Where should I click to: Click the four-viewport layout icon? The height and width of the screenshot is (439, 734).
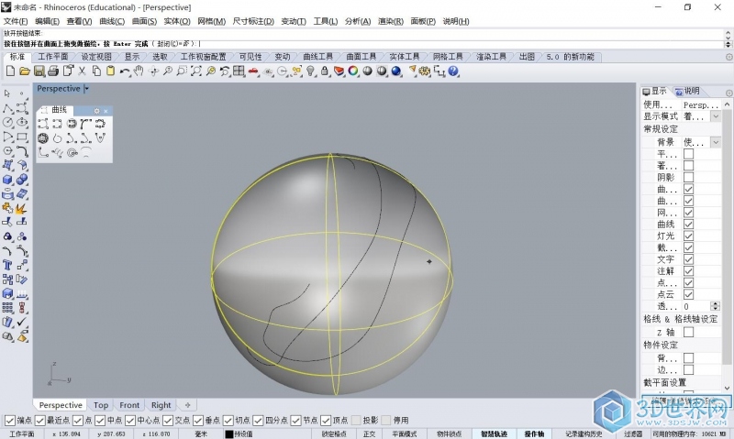coord(239,71)
